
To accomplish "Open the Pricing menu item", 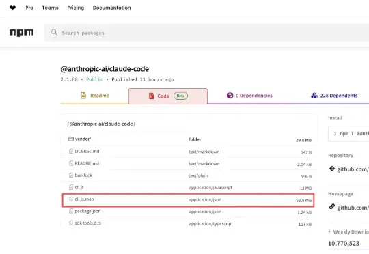I will click(76, 8).
